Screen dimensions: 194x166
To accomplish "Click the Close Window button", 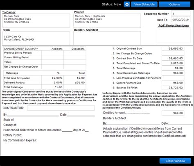I will point(175,161).
